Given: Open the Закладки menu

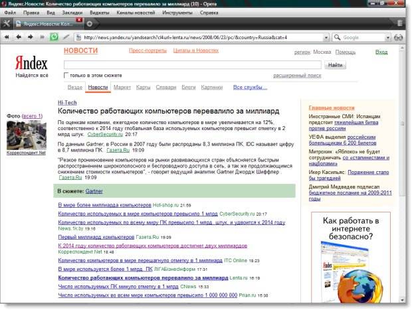Looking at the screenshot, I should tap(72, 13).
